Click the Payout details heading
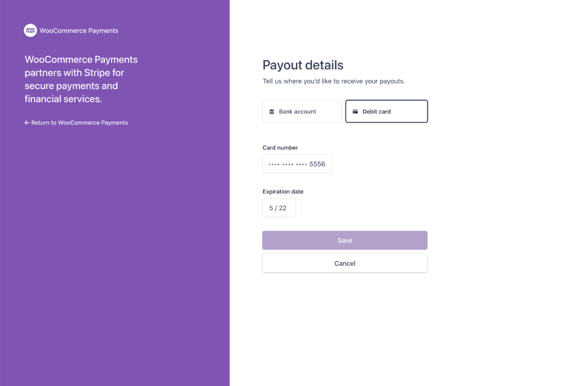This screenshot has width=573, height=386. coord(303,65)
